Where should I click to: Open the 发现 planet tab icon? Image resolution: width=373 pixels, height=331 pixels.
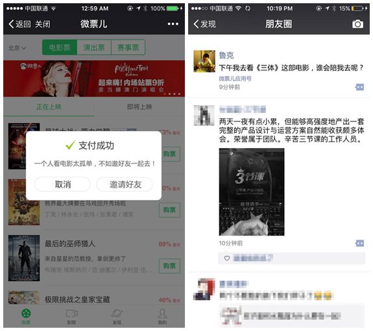tap(117, 313)
